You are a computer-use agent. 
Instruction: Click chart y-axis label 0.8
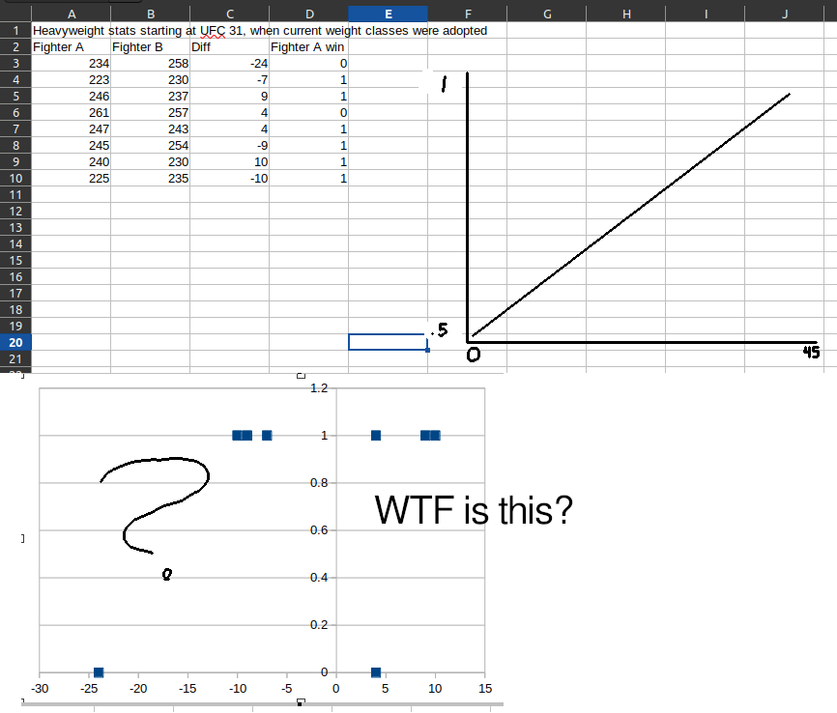coord(319,483)
